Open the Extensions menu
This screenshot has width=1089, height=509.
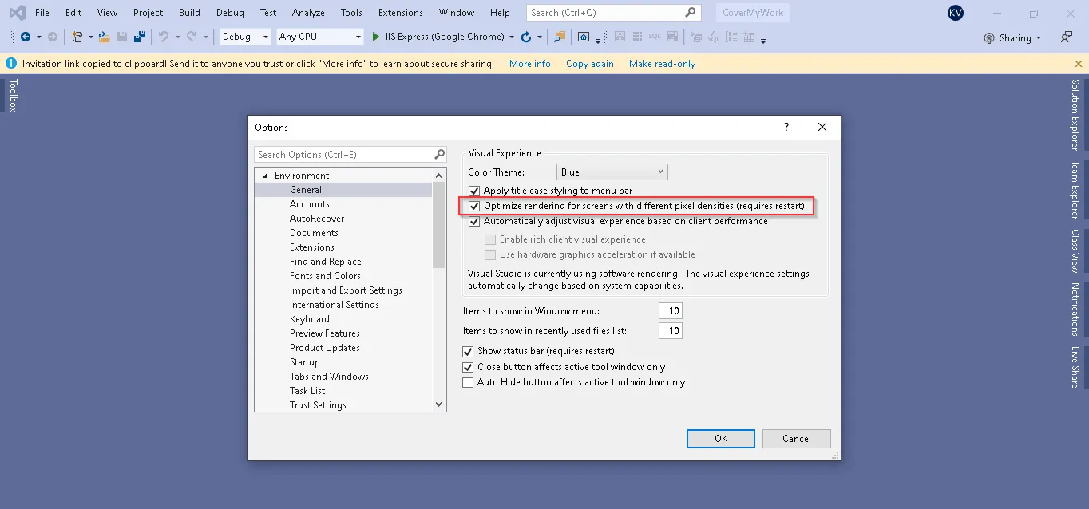pyautogui.click(x=401, y=13)
